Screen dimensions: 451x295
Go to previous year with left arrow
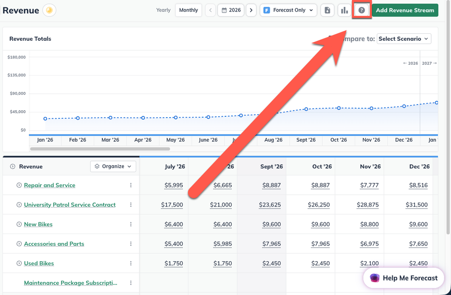pyautogui.click(x=210, y=10)
